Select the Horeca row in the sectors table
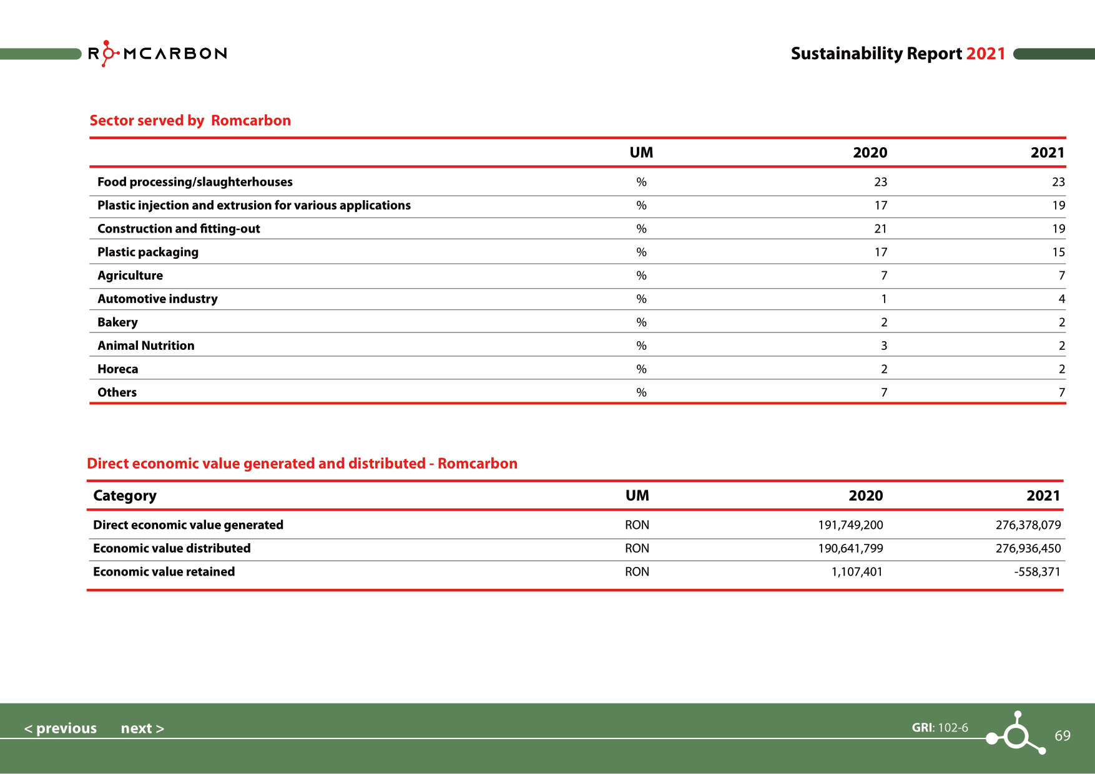Screen dimensions: 1095x774 [117, 369]
